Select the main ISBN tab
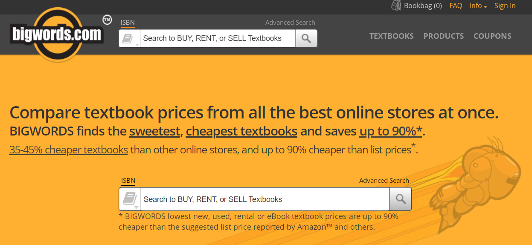 pyautogui.click(x=128, y=181)
